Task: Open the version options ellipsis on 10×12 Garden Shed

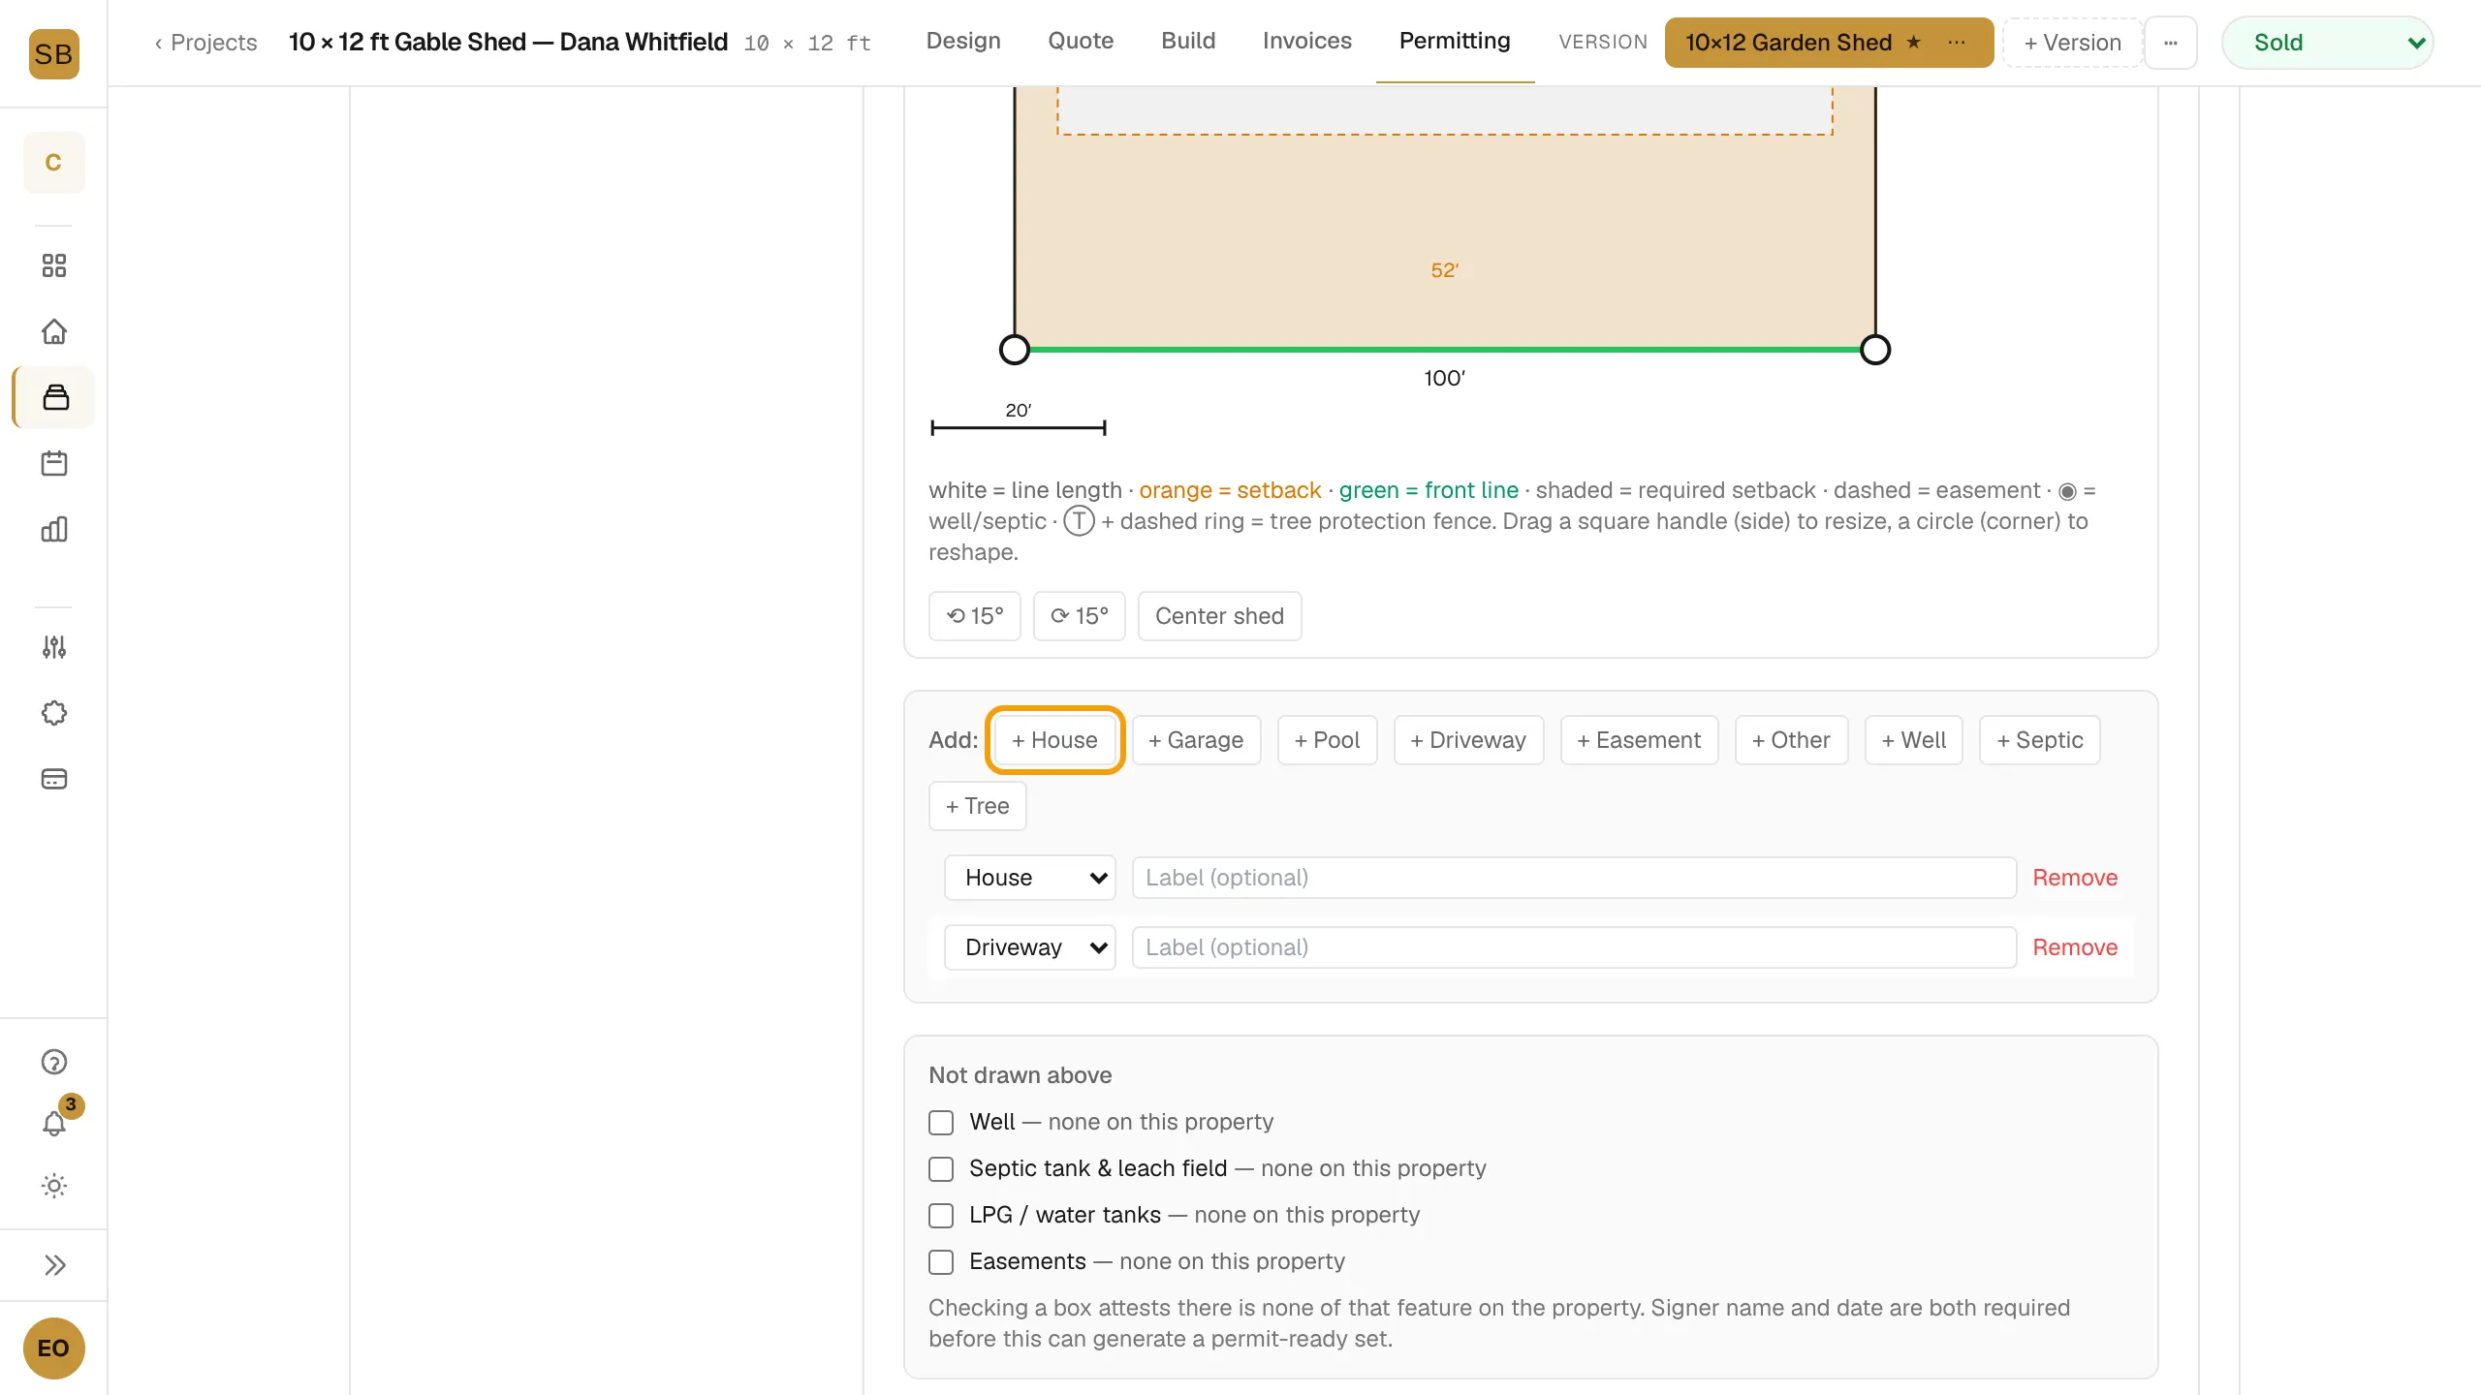Action: (1957, 43)
